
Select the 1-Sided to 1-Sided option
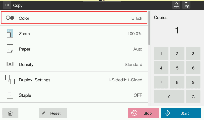(125, 80)
